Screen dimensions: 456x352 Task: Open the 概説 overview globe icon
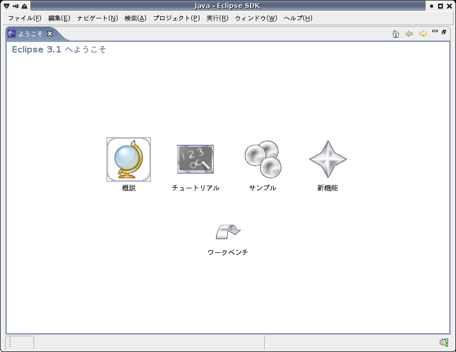pyautogui.click(x=129, y=159)
